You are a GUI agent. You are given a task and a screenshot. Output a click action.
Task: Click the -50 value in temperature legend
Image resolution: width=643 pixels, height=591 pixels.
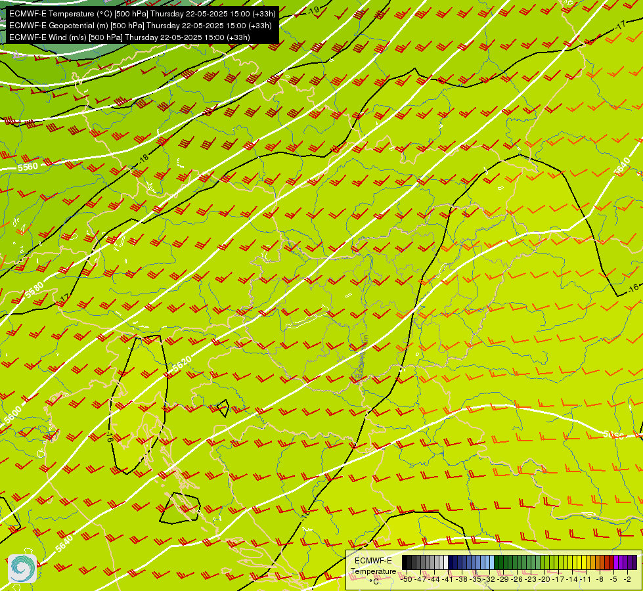(x=407, y=579)
